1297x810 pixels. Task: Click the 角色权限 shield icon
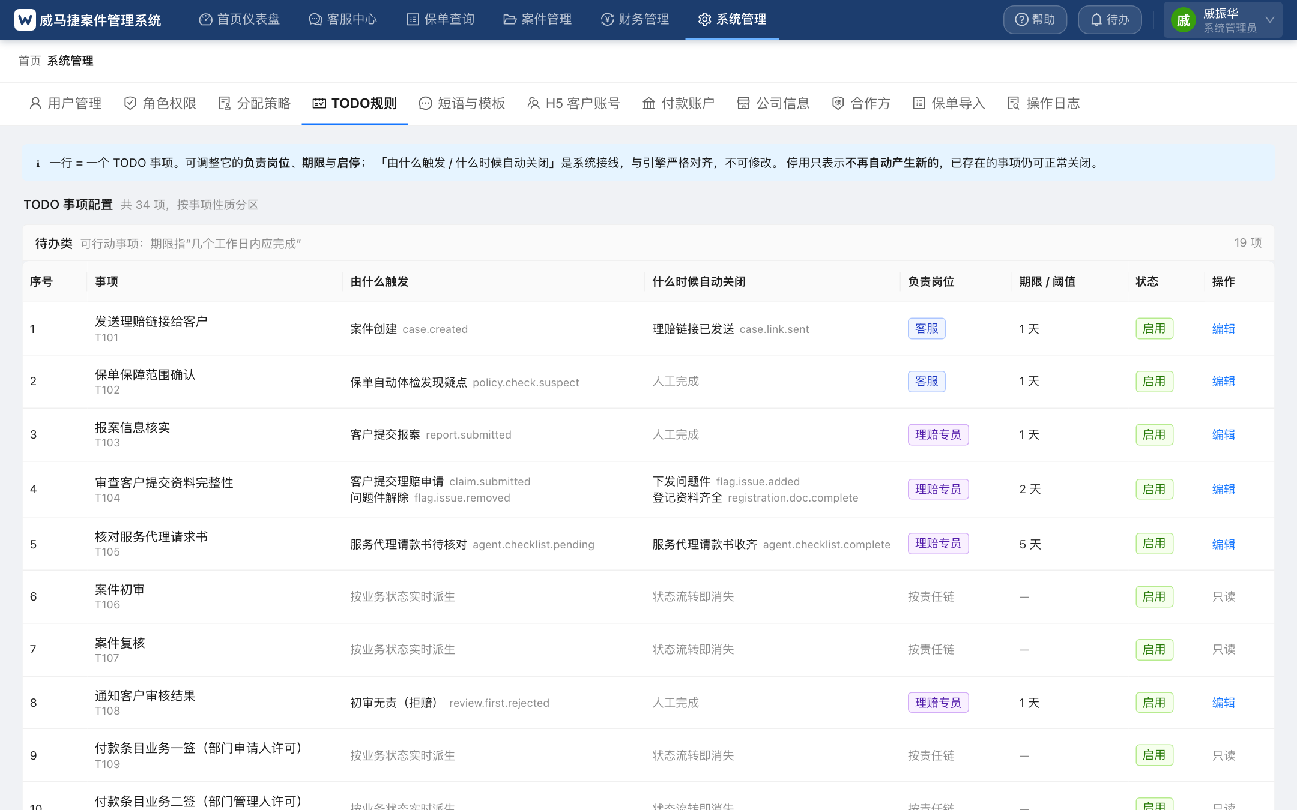tap(130, 103)
